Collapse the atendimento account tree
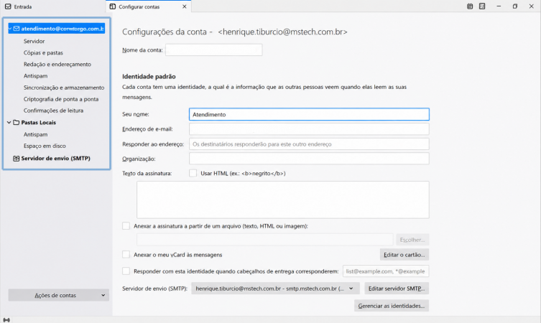 click(x=10, y=29)
